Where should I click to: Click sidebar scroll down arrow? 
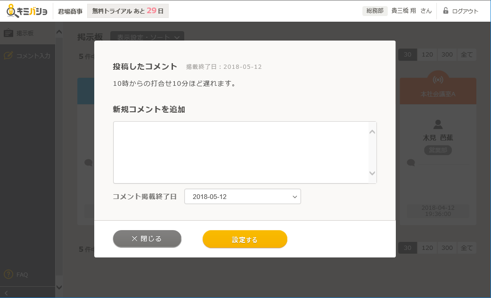pyautogui.click(x=59, y=287)
